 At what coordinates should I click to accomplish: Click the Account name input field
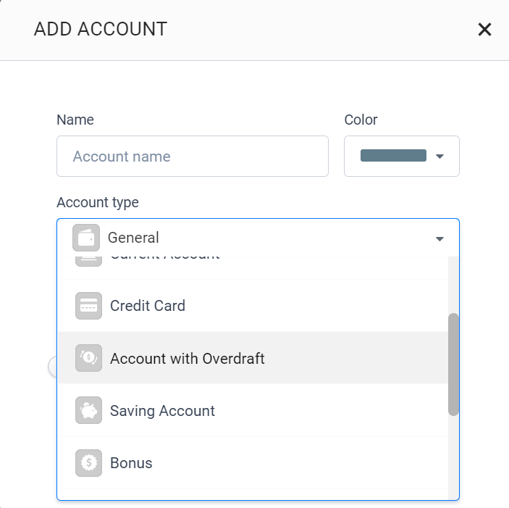tap(193, 157)
